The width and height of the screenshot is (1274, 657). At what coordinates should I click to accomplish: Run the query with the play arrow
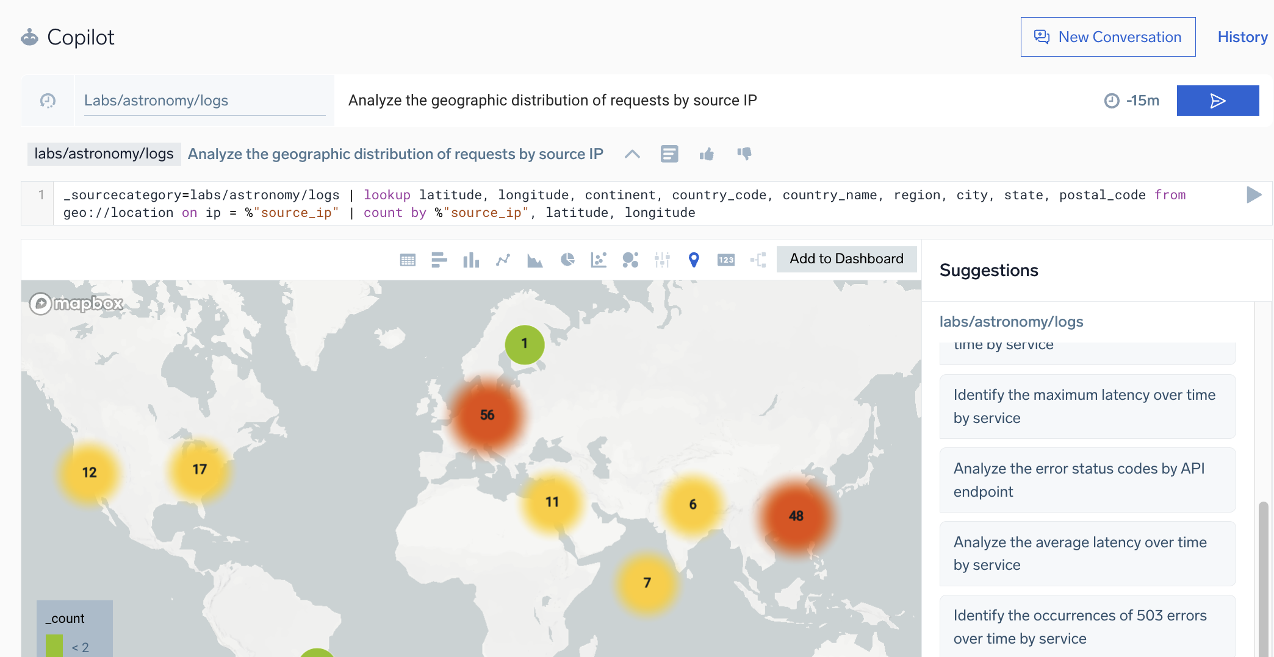pos(1254,195)
